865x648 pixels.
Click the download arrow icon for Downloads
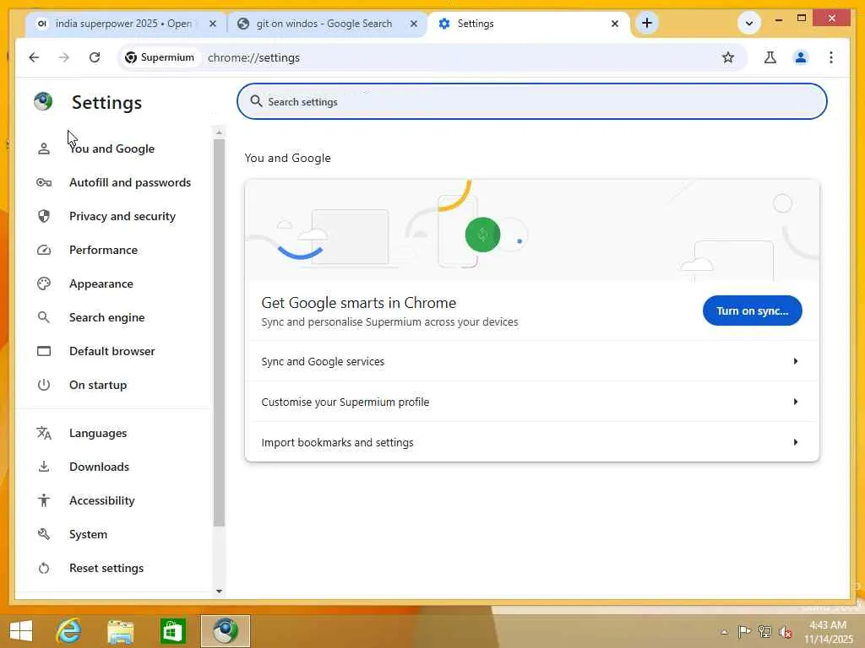44,467
